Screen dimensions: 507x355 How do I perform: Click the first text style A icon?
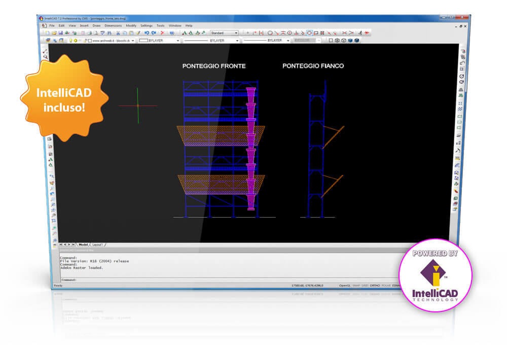coord(184,33)
